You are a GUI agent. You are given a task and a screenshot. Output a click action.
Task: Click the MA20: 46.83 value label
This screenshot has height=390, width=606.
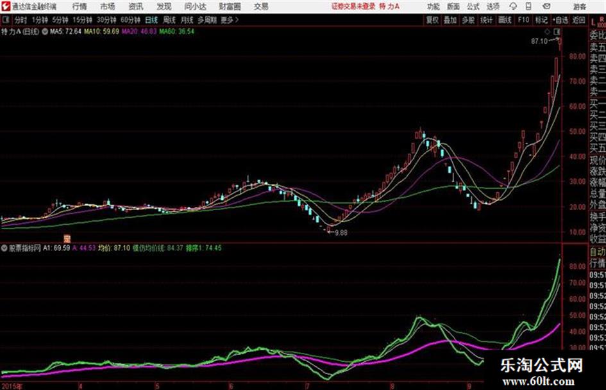click(139, 31)
